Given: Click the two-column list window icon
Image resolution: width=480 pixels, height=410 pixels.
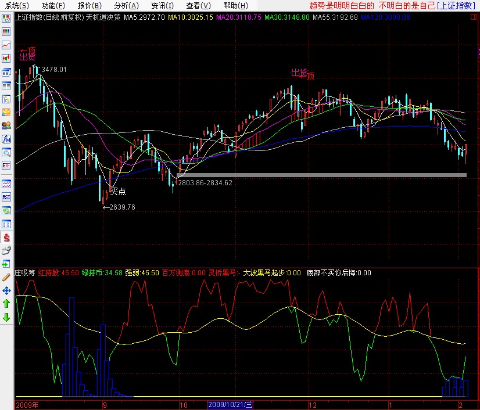Looking at the screenshot, I should click(6, 86).
